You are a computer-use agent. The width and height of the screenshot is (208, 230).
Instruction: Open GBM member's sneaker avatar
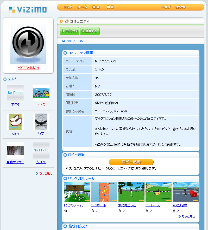click(15, 122)
